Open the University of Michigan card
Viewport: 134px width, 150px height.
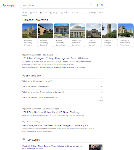point(109,35)
